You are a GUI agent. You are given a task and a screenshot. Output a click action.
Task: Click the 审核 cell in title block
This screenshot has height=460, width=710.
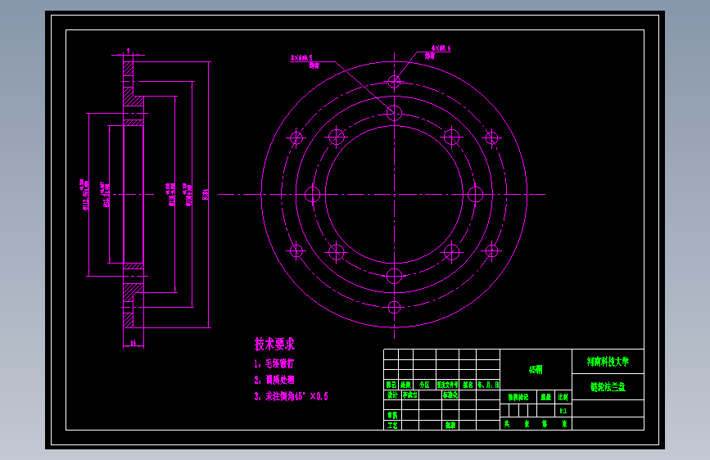pyautogui.click(x=392, y=415)
